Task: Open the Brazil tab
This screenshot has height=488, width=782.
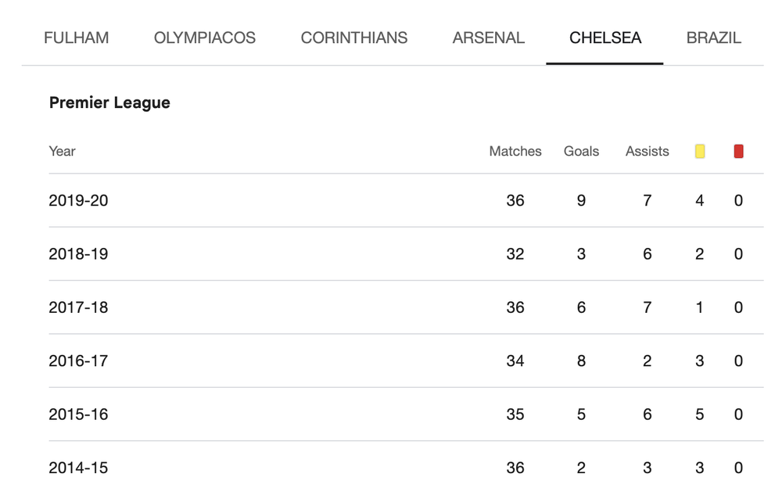Action: pos(714,38)
